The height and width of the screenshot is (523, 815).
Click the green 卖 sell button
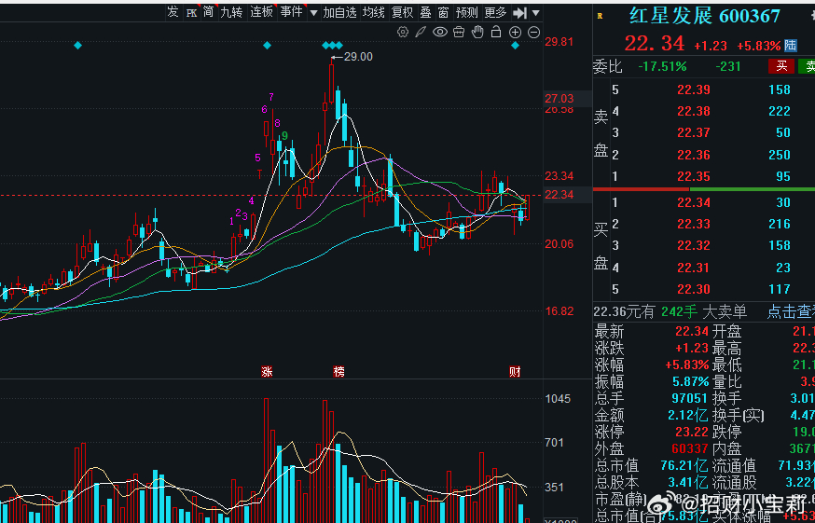pyautogui.click(x=808, y=66)
